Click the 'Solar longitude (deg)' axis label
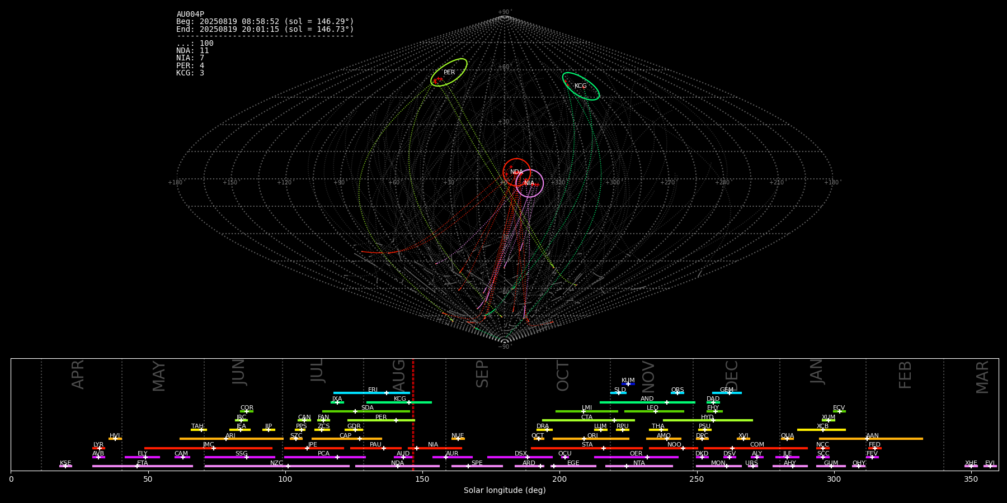1007x503 pixels. pyautogui.click(x=505, y=491)
